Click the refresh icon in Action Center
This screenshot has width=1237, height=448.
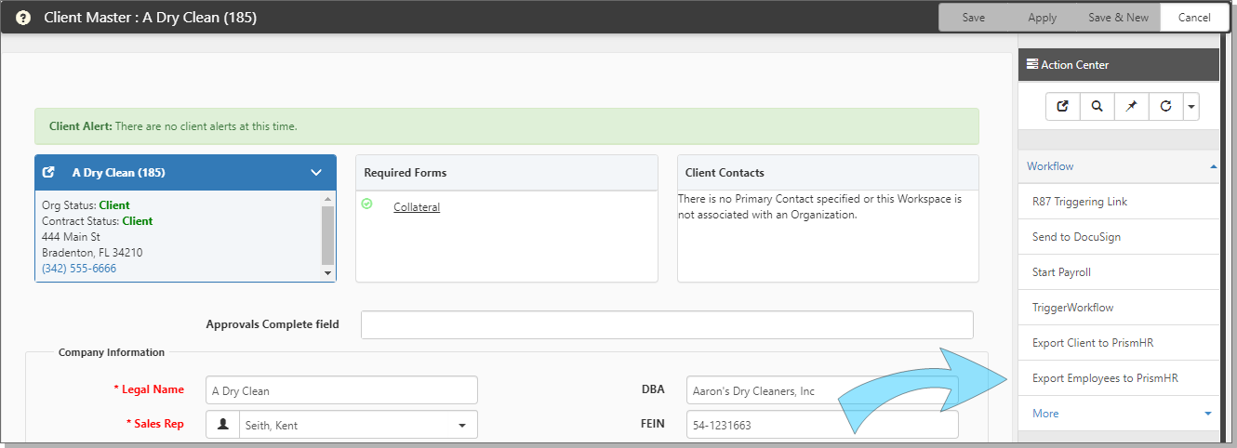1165,106
